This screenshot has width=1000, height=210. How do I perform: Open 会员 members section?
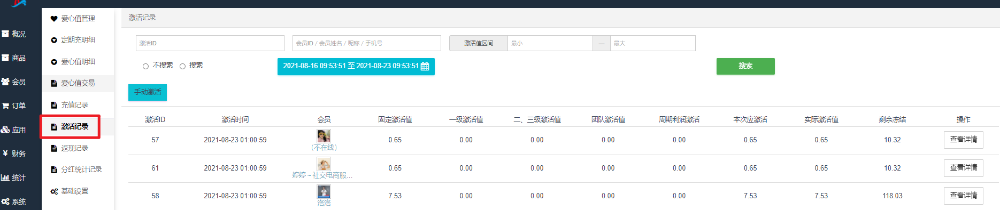pos(14,82)
